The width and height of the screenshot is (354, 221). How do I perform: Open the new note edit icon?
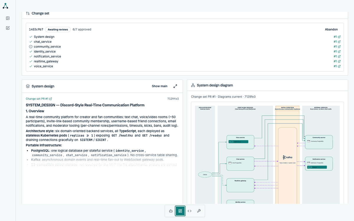click(8, 28)
